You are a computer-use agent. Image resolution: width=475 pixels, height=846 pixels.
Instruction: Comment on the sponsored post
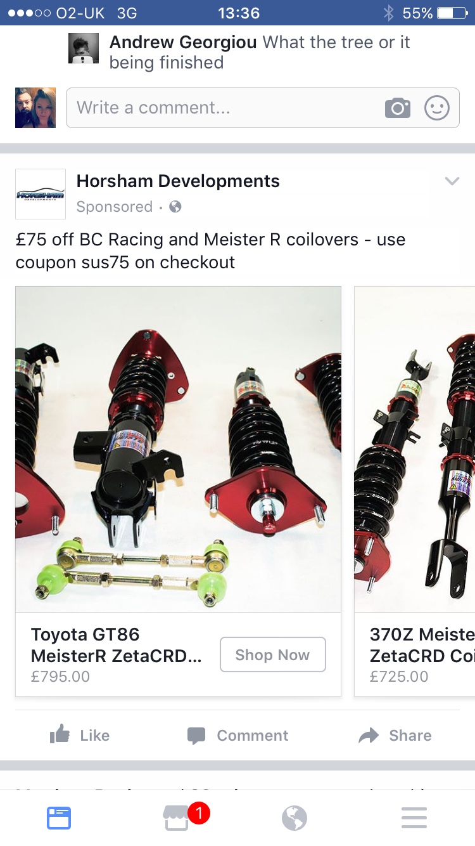(237, 736)
